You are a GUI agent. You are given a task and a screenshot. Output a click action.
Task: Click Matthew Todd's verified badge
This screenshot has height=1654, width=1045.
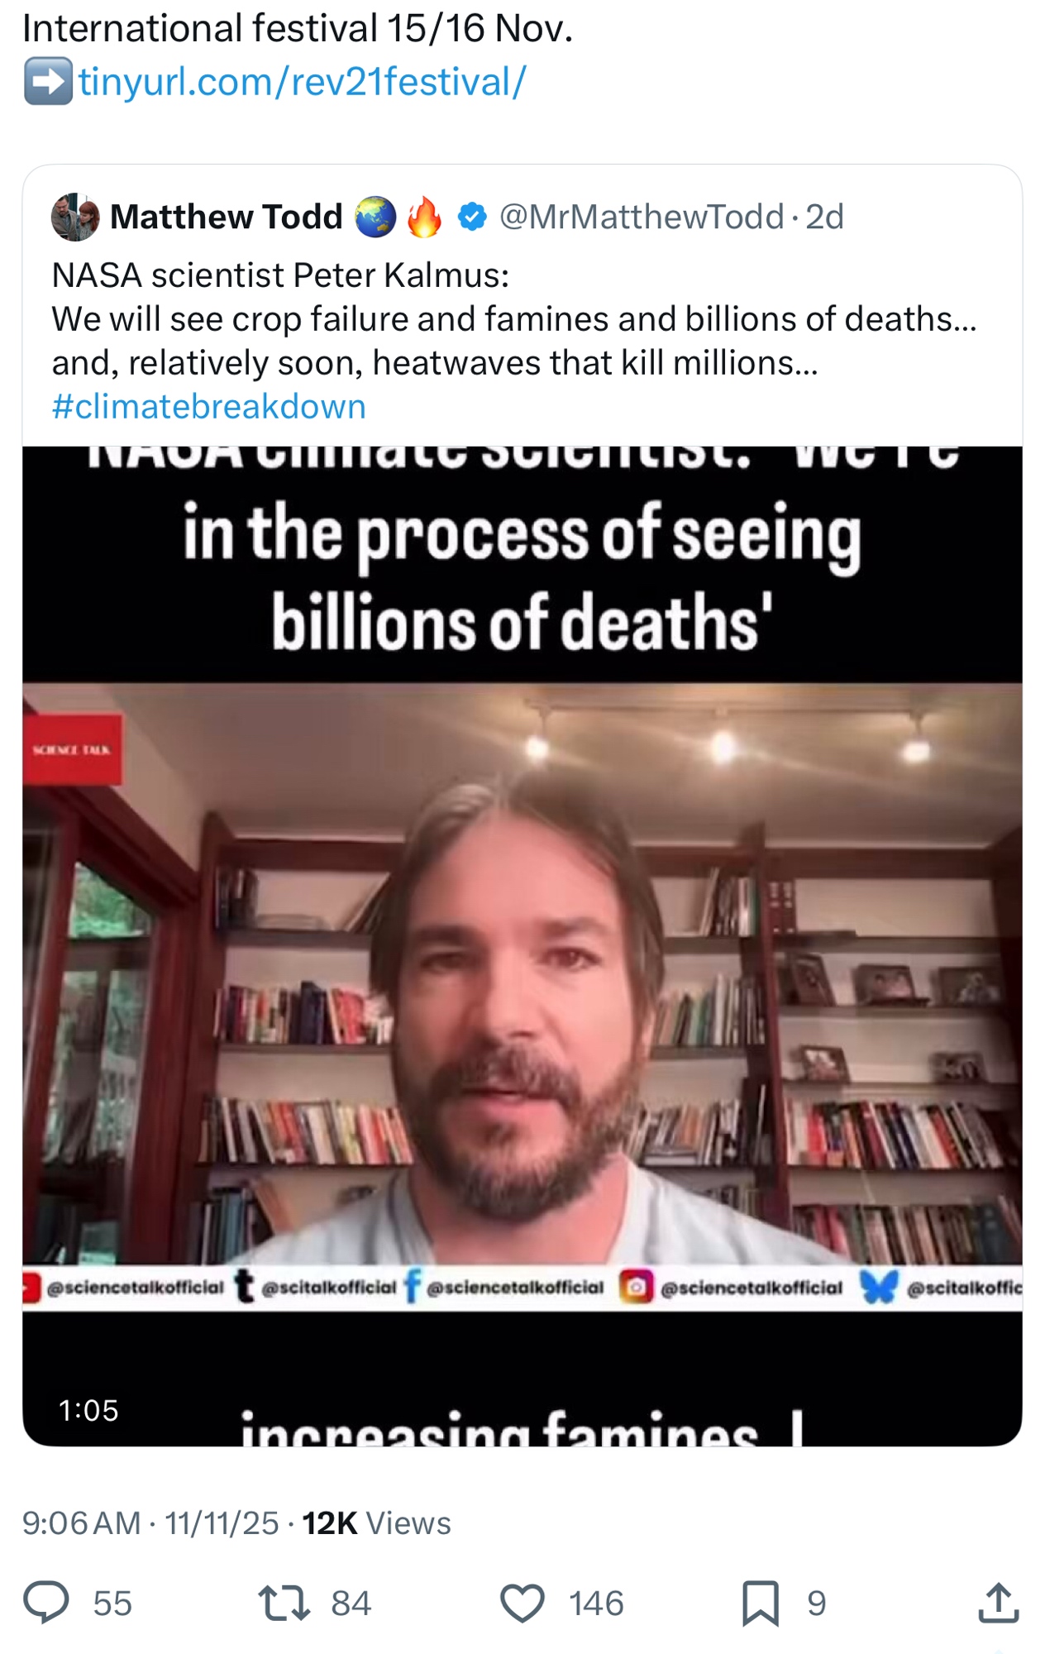[x=472, y=217]
